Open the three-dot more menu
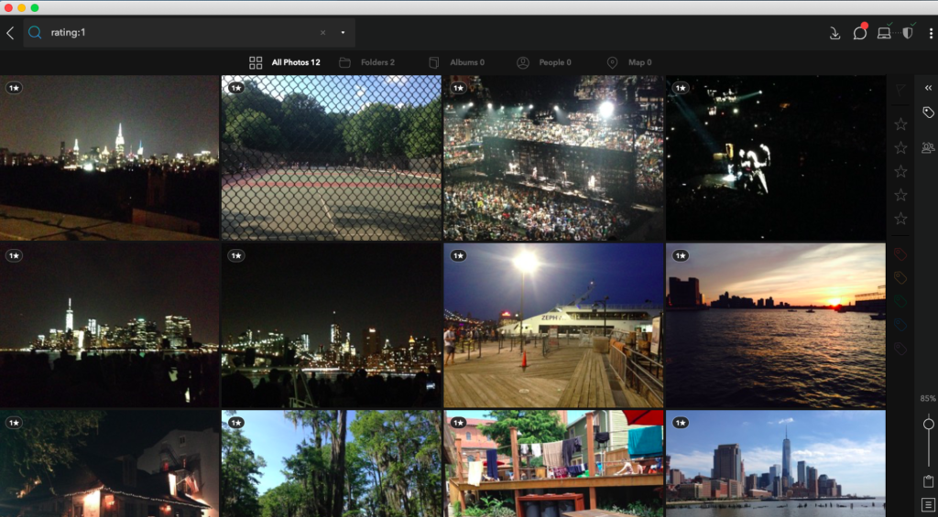This screenshot has width=938, height=517. pos(932,33)
